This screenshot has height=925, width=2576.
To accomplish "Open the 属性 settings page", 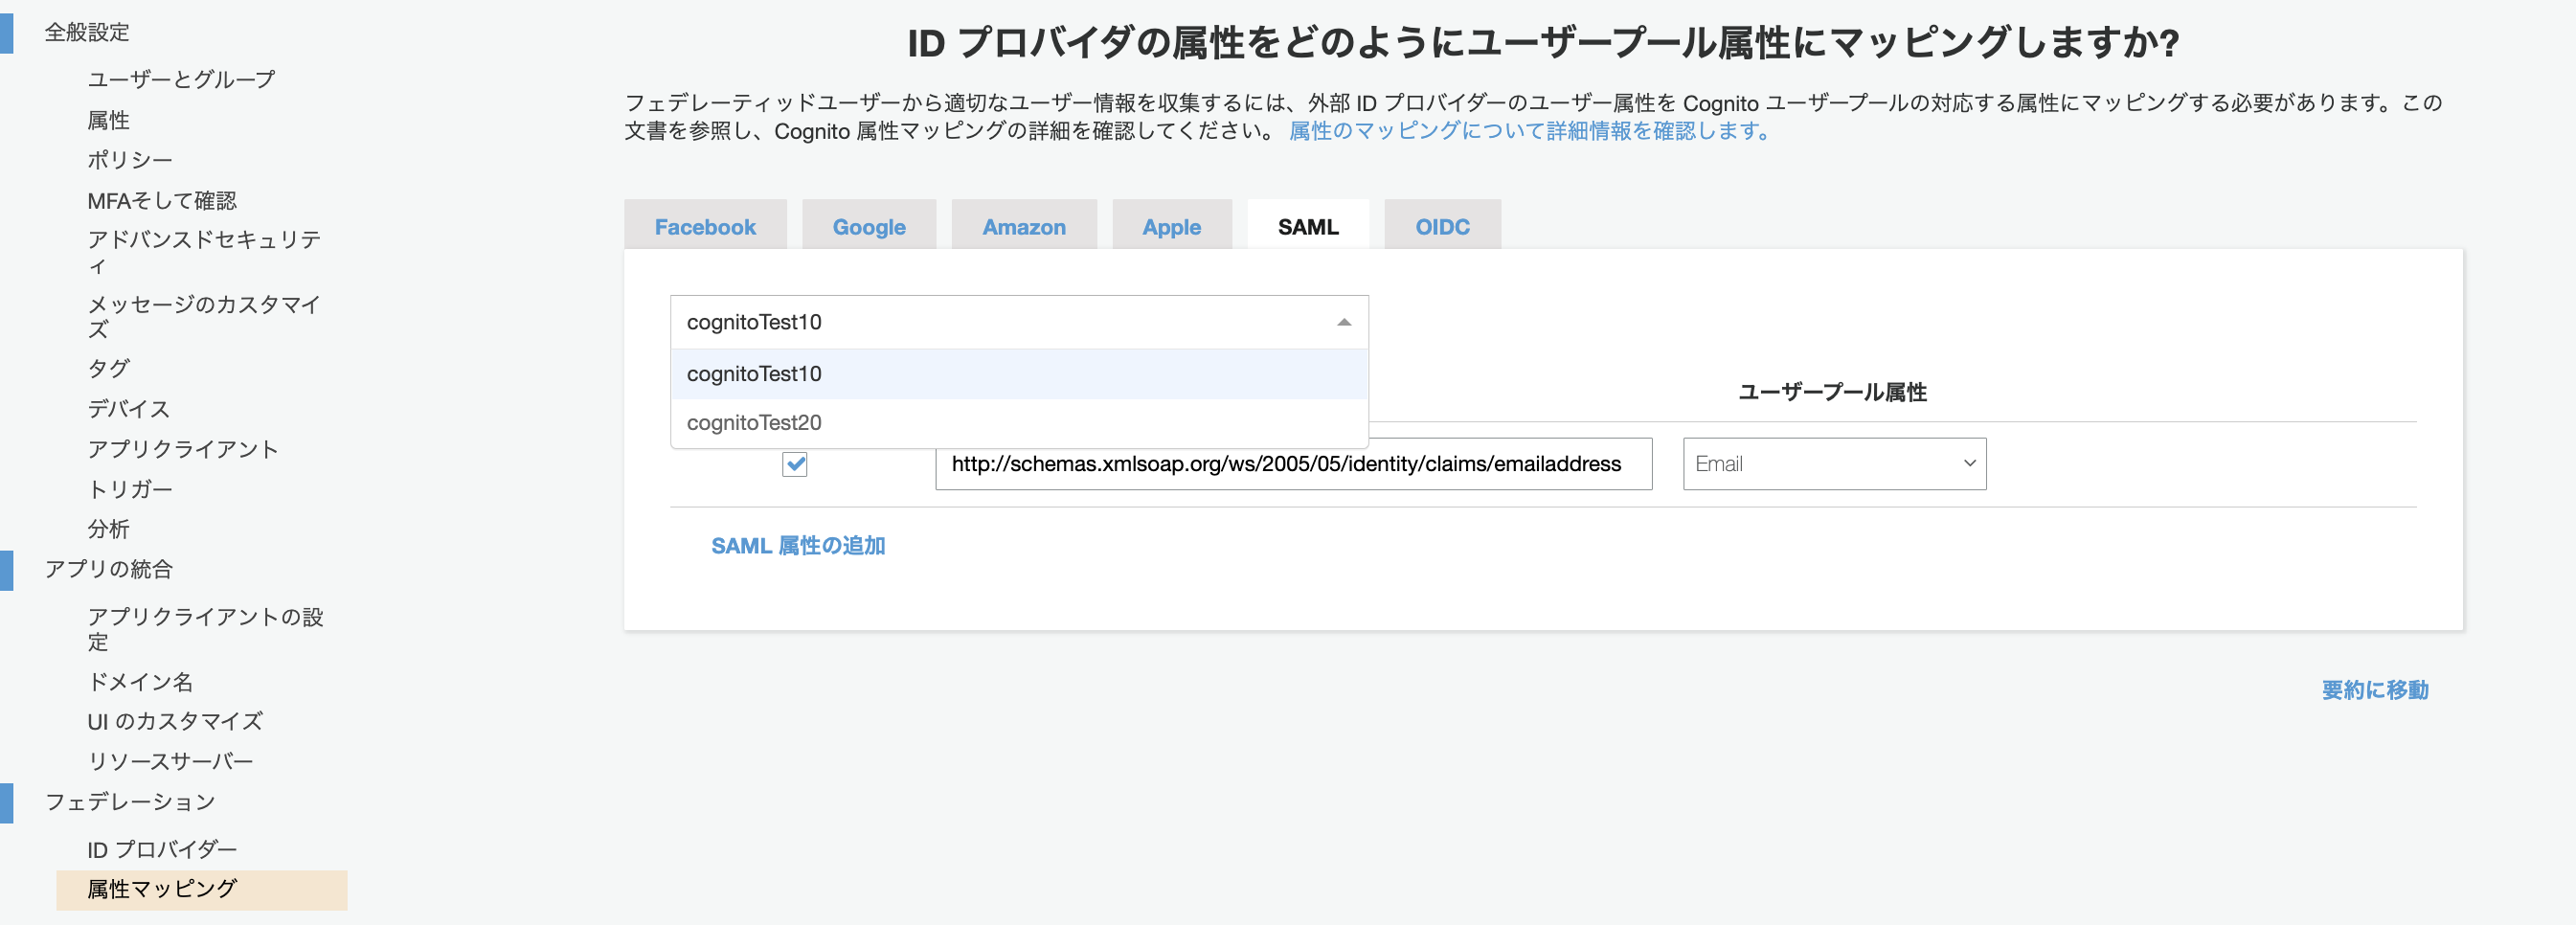I will point(108,120).
